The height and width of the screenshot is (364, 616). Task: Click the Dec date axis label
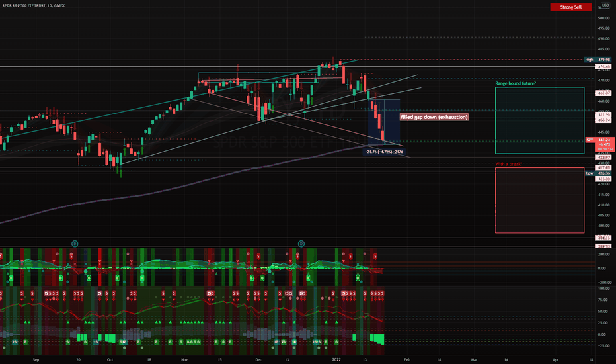tap(258, 359)
